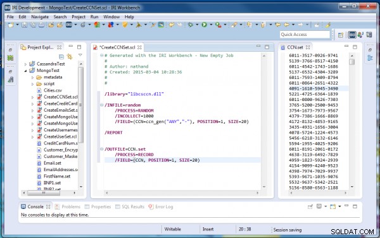The image size is (380, 238).
Task: Click the Save All toolbar icon
Action: (x=33, y=25)
